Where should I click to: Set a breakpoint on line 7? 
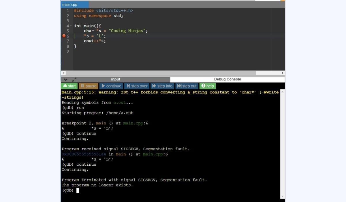pos(64,41)
